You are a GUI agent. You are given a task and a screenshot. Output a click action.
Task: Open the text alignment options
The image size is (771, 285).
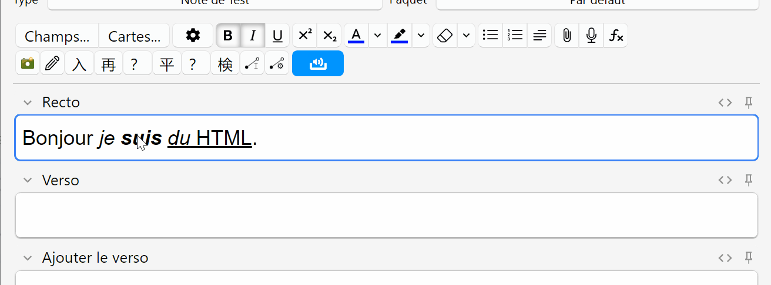(x=539, y=36)
